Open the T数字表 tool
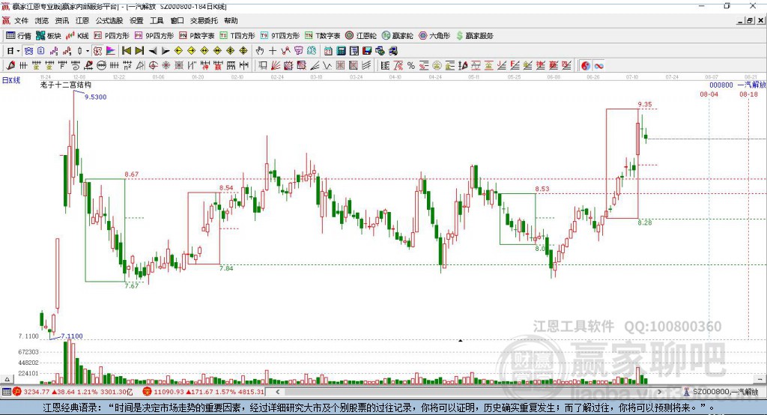 click(322, 35)
